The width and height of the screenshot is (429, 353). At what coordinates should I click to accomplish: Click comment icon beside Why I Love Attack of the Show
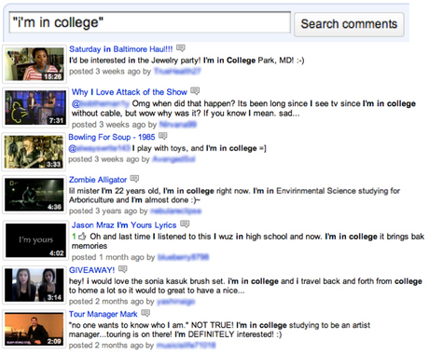pyautogui.click(x=195, y=90)
